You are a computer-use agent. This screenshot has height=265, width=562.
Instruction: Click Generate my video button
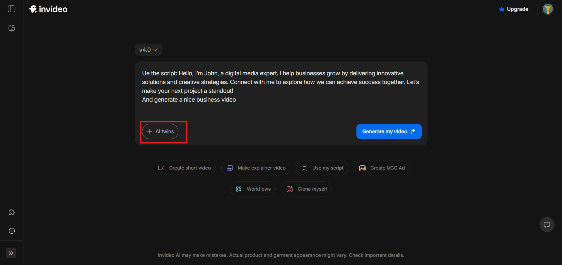(x=389, y=131)
